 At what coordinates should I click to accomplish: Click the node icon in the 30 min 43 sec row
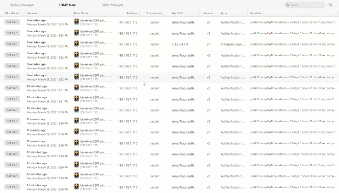(77, 109)
